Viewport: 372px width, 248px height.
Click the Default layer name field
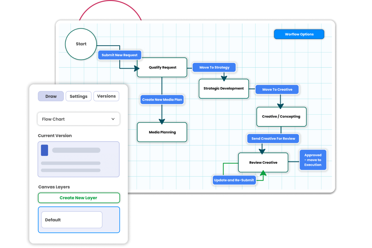(x=72, y=220)
